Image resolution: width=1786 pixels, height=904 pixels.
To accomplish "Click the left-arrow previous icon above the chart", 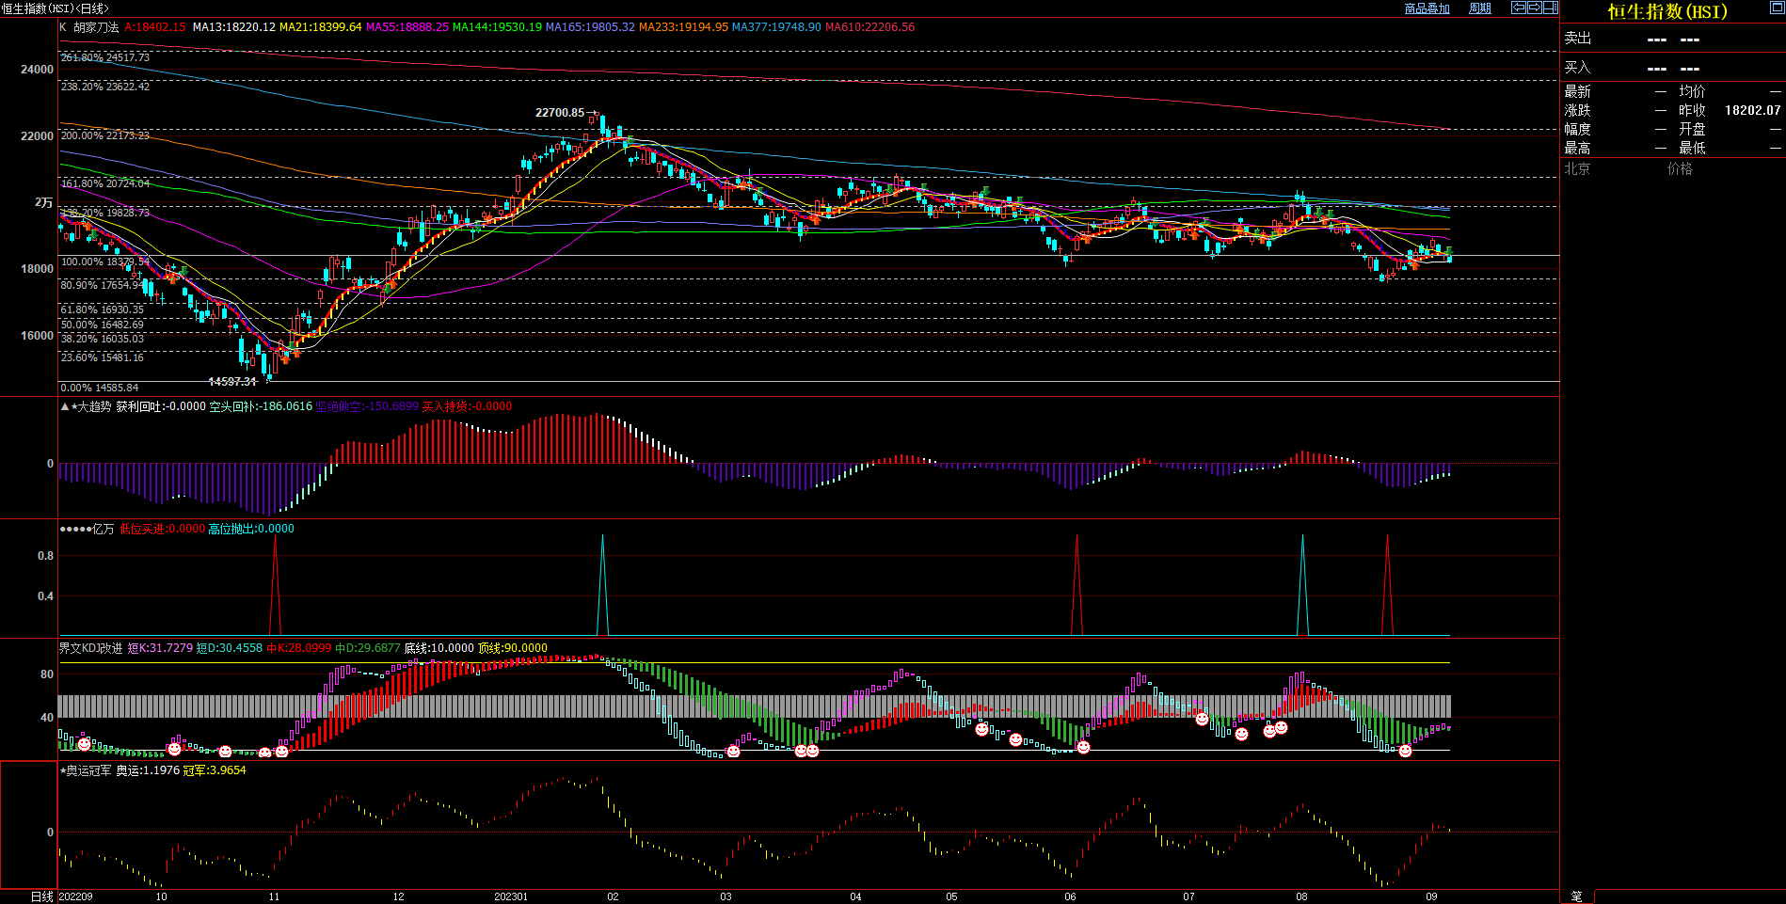I will coord(1519,8).
